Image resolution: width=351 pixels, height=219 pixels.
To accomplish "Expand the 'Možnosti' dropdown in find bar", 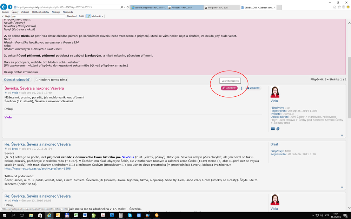I will [97, 16].
